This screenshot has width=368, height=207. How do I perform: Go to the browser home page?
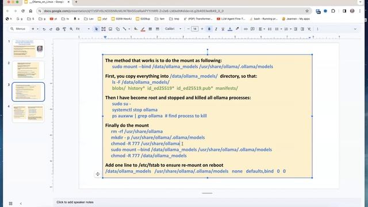(30, 11)
